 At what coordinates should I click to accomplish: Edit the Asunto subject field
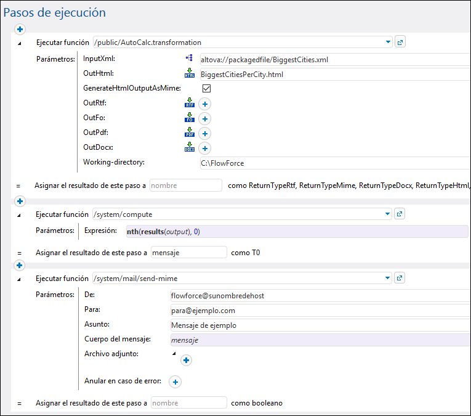click(319, 325)
